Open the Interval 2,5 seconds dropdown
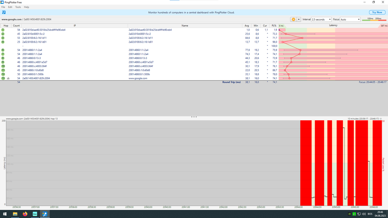This screenshot has width=388, height=218. tap(321, 19)
